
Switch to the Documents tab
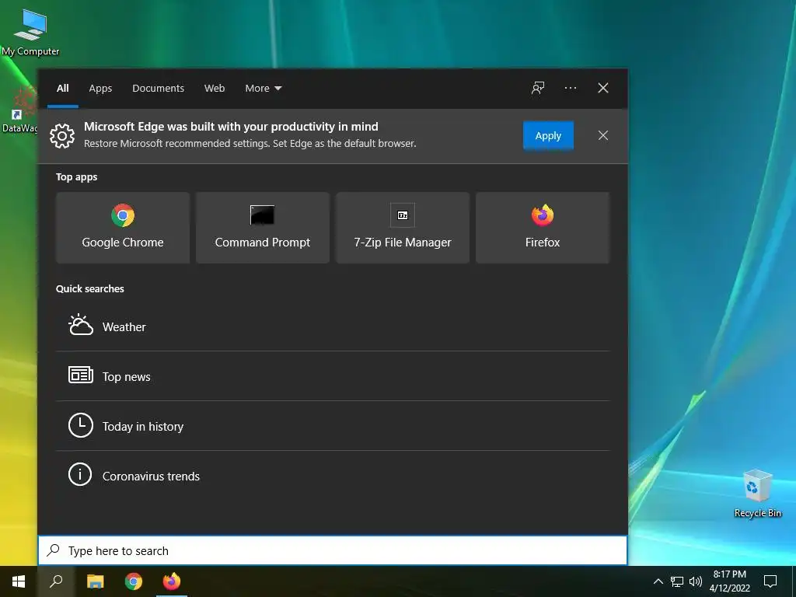click(x=158, y=89)
